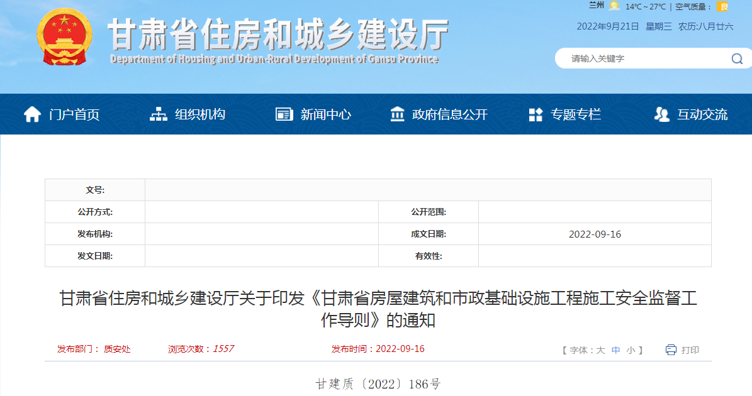Click the newspaper icon beside 新闻中心
The height and width of the screenshot is (396, 752).
pos(284,114)
